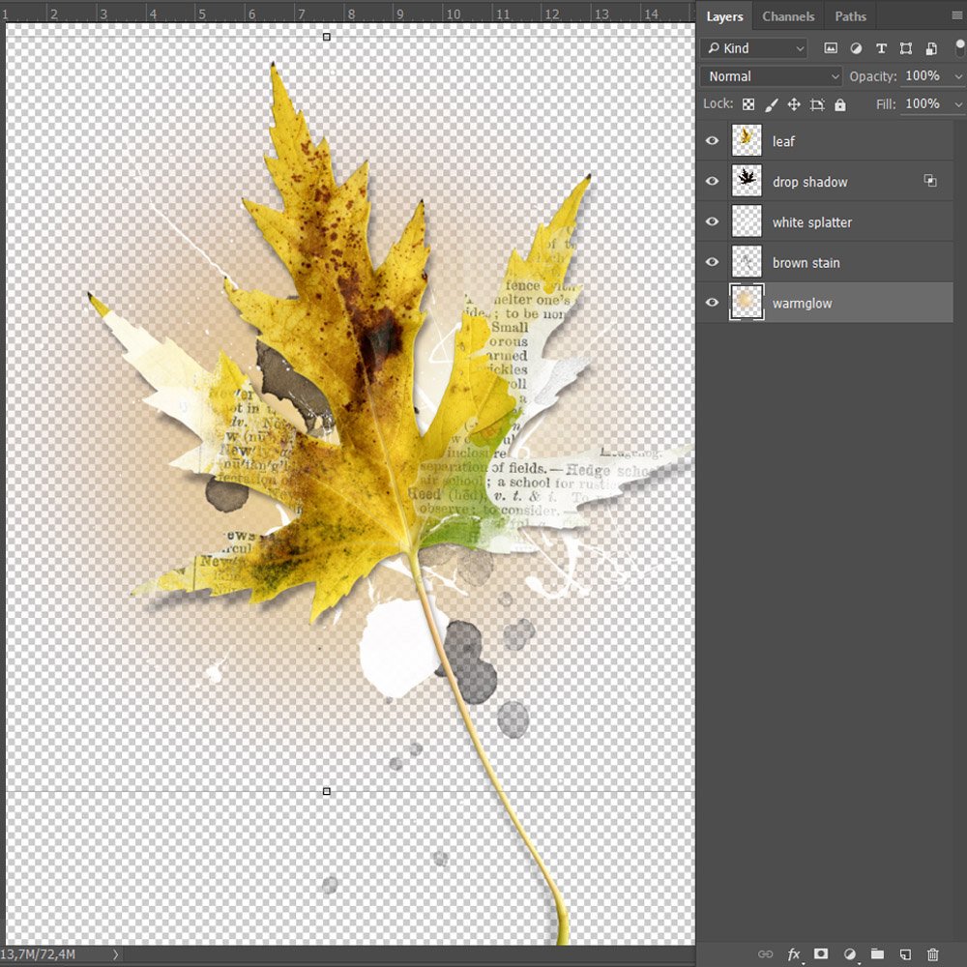
Task: Select the brown stain layer
Action: coord(806,263)
